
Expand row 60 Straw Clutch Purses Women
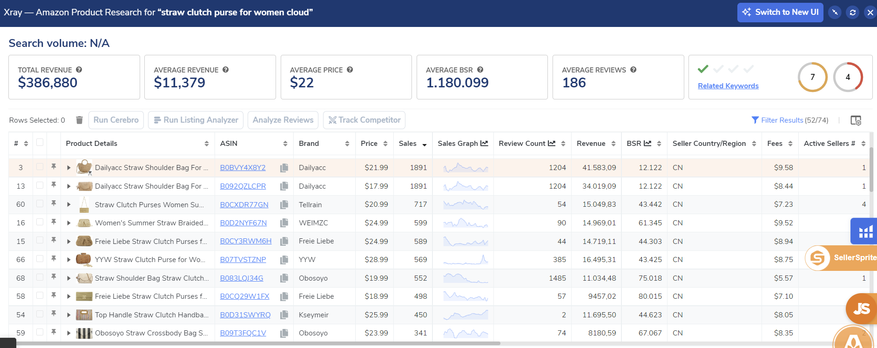point(68,204)
